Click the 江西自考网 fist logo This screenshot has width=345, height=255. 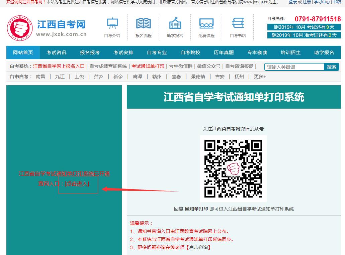[20, 28]
